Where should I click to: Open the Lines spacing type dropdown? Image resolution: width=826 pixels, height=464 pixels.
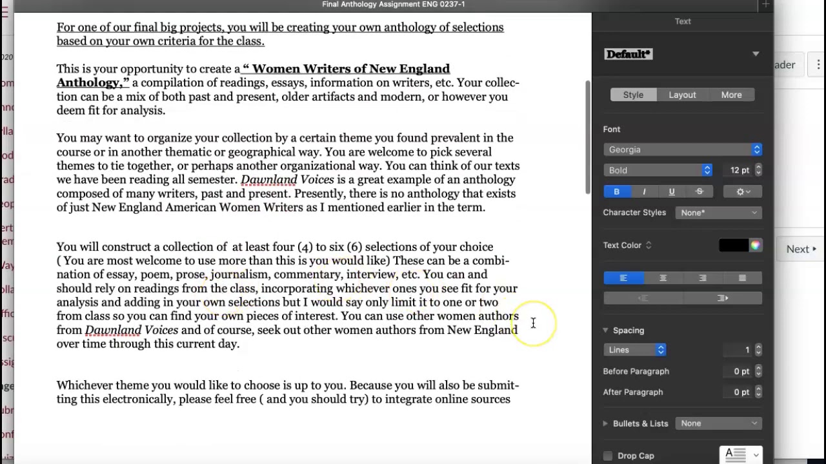(635, 350)
